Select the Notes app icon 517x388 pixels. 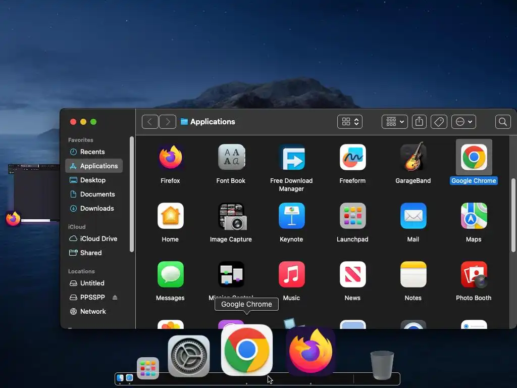tap(413, 274)
